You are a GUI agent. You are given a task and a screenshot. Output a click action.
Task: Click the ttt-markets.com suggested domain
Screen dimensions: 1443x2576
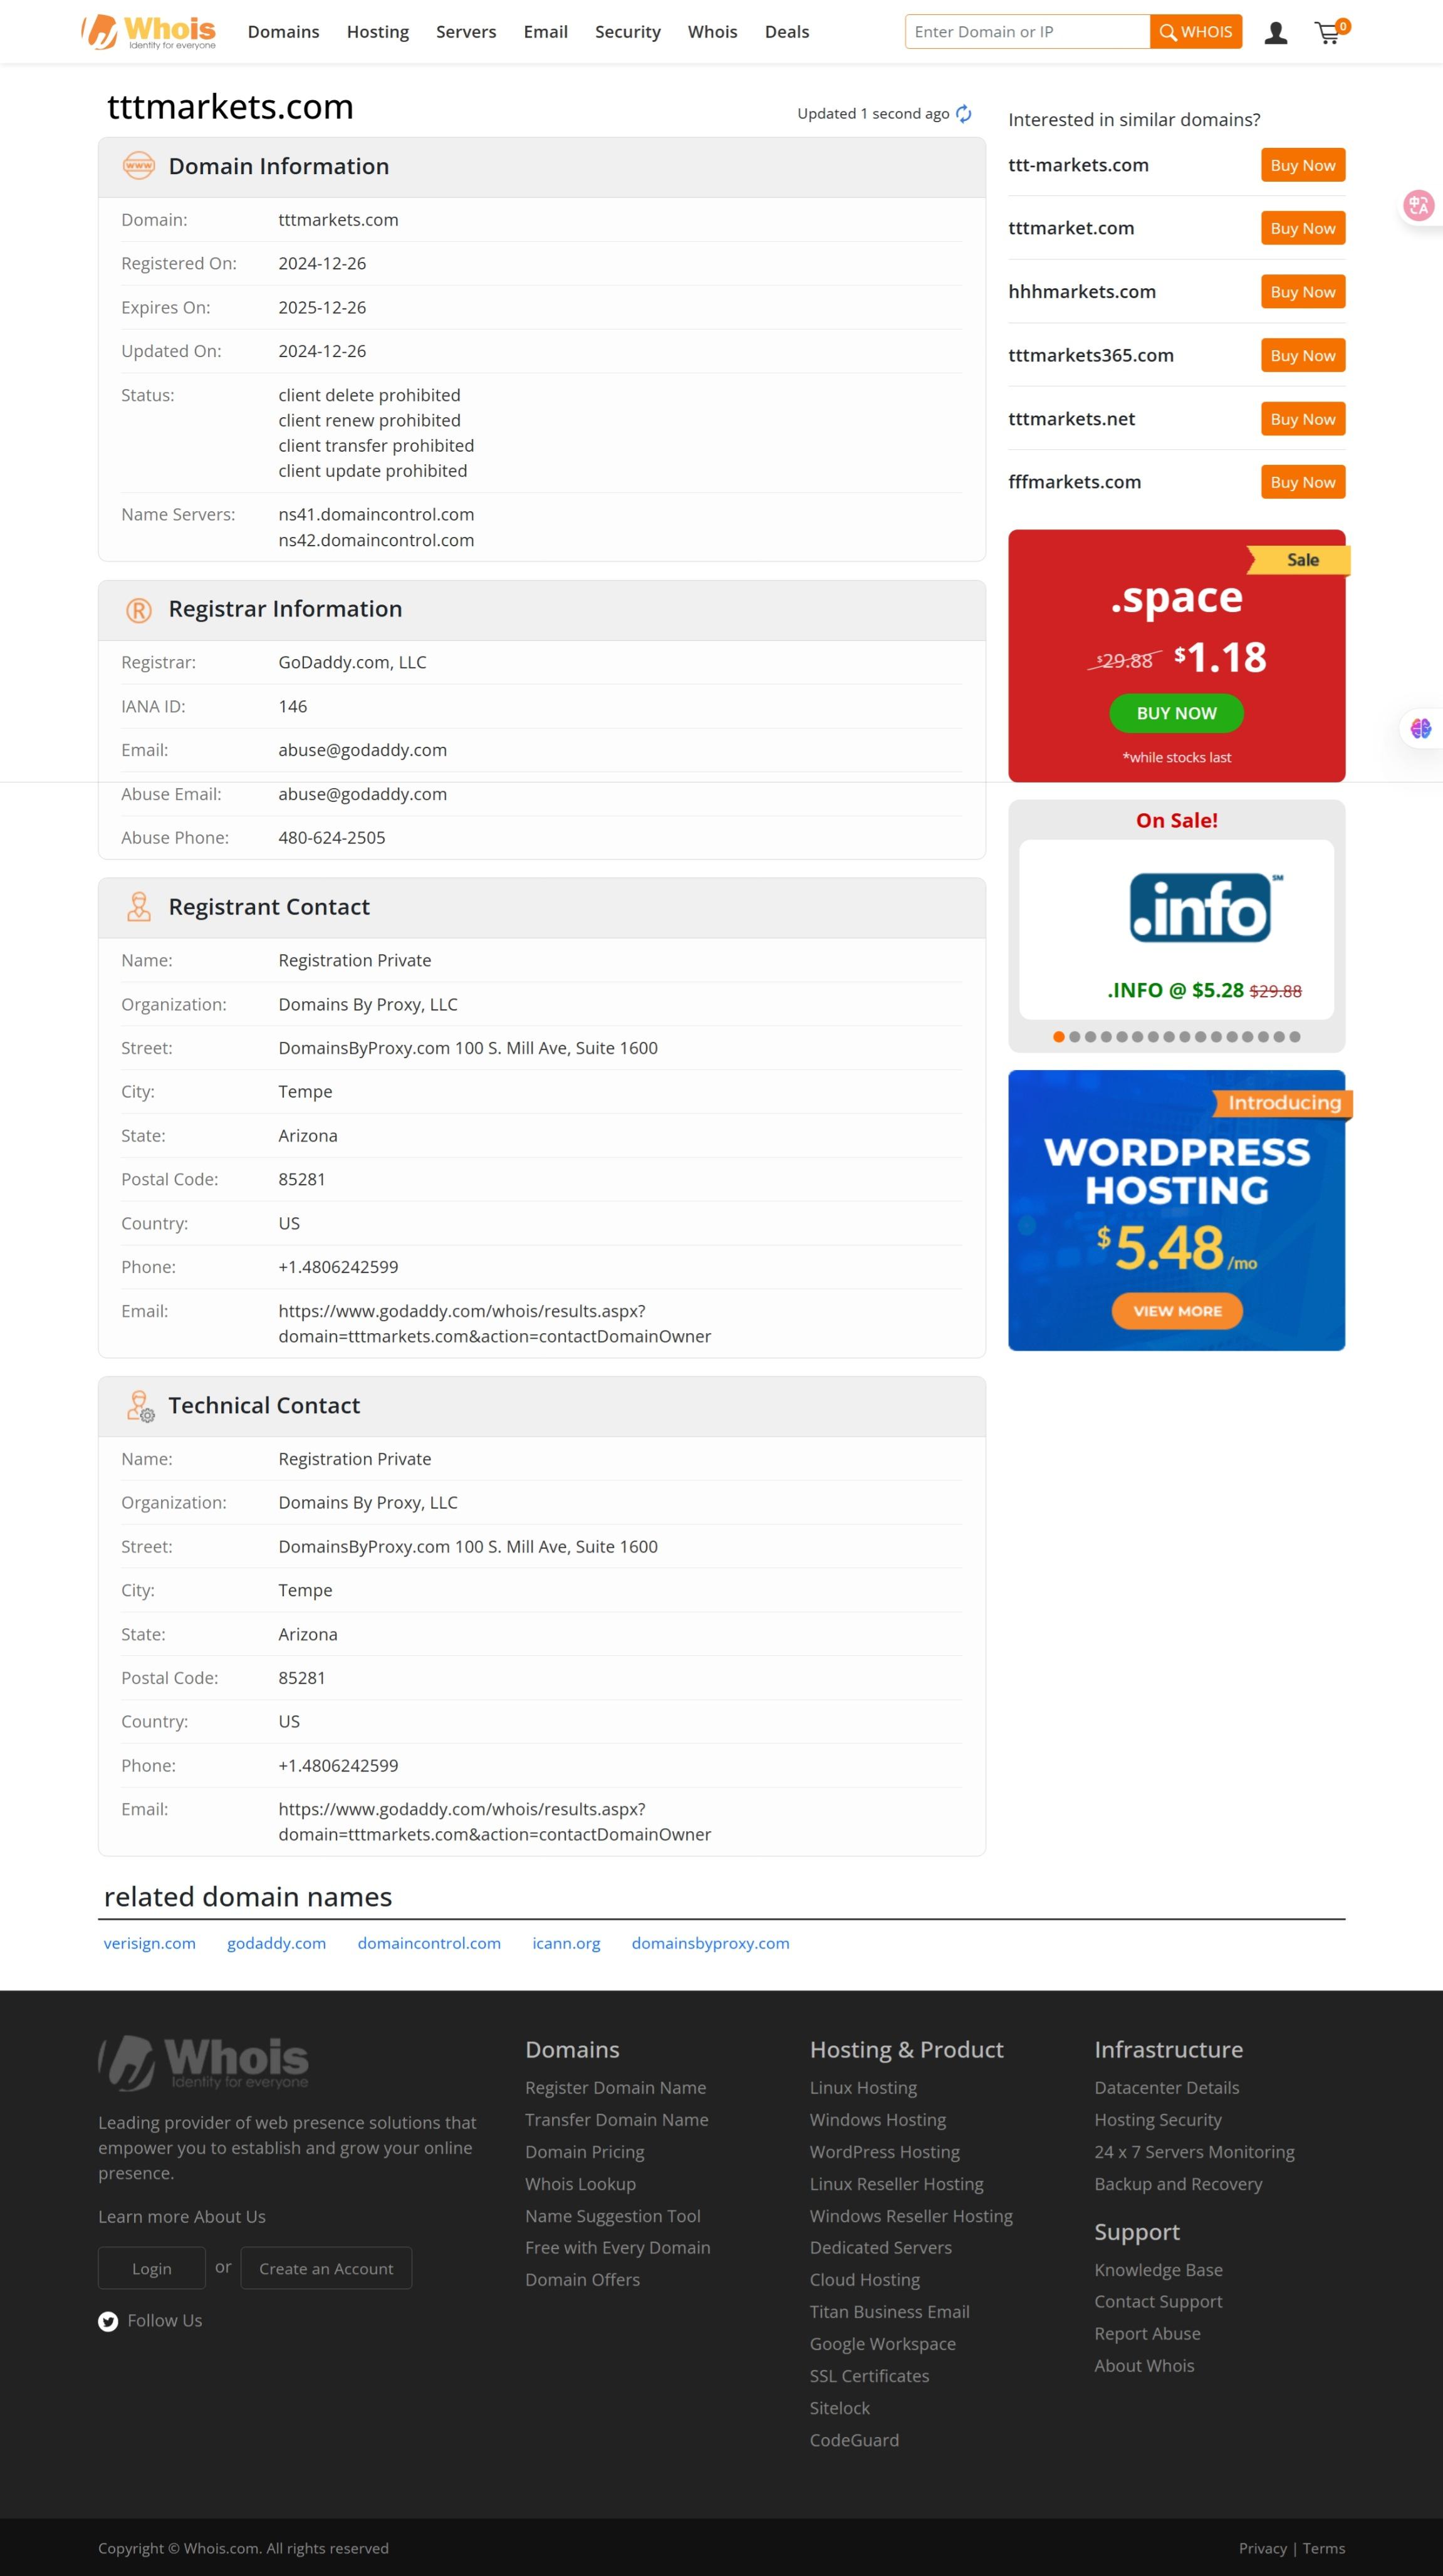[1078, 165]
